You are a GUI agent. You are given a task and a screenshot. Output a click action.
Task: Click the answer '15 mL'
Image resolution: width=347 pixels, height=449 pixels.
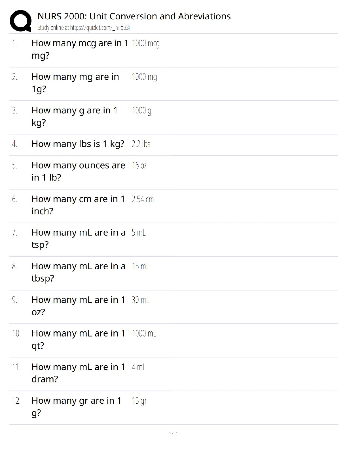[140, 266]
